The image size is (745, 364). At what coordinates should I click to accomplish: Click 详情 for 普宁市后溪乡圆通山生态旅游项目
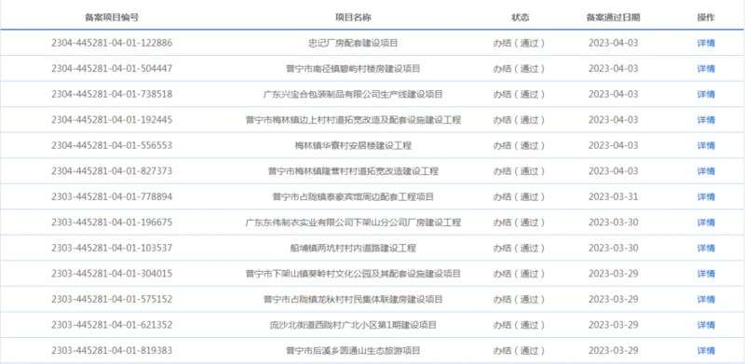(x=706, y=351)
